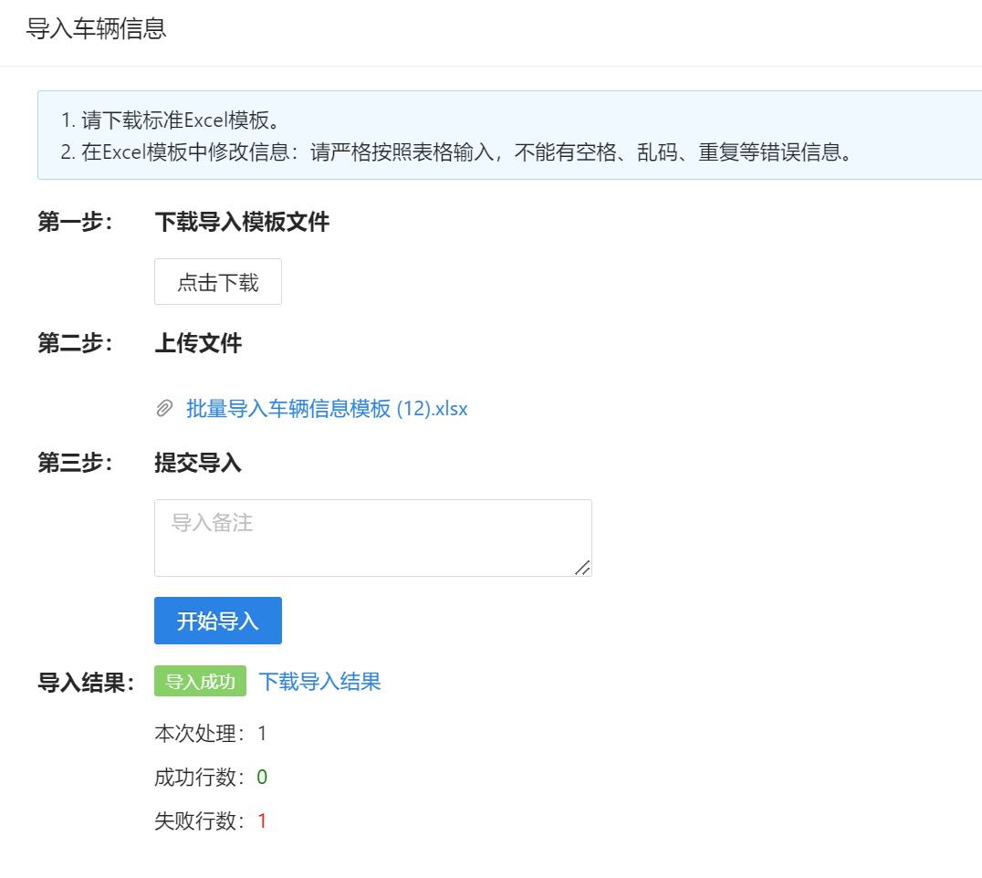Focus the 导入备注 remarks text area

click(372, 537)
